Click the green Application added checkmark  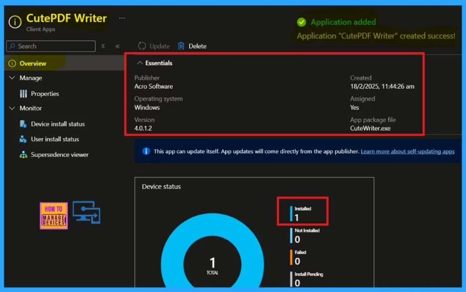pyautogui.click(x=301, y=22)
